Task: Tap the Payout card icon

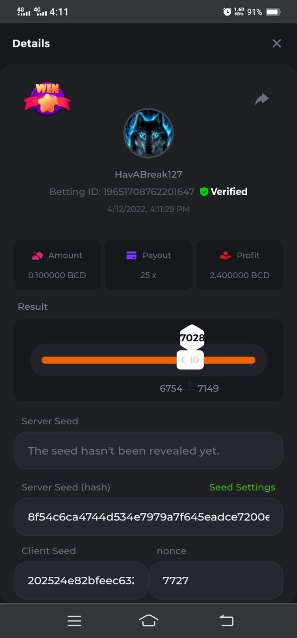Action: pos(132,255)
